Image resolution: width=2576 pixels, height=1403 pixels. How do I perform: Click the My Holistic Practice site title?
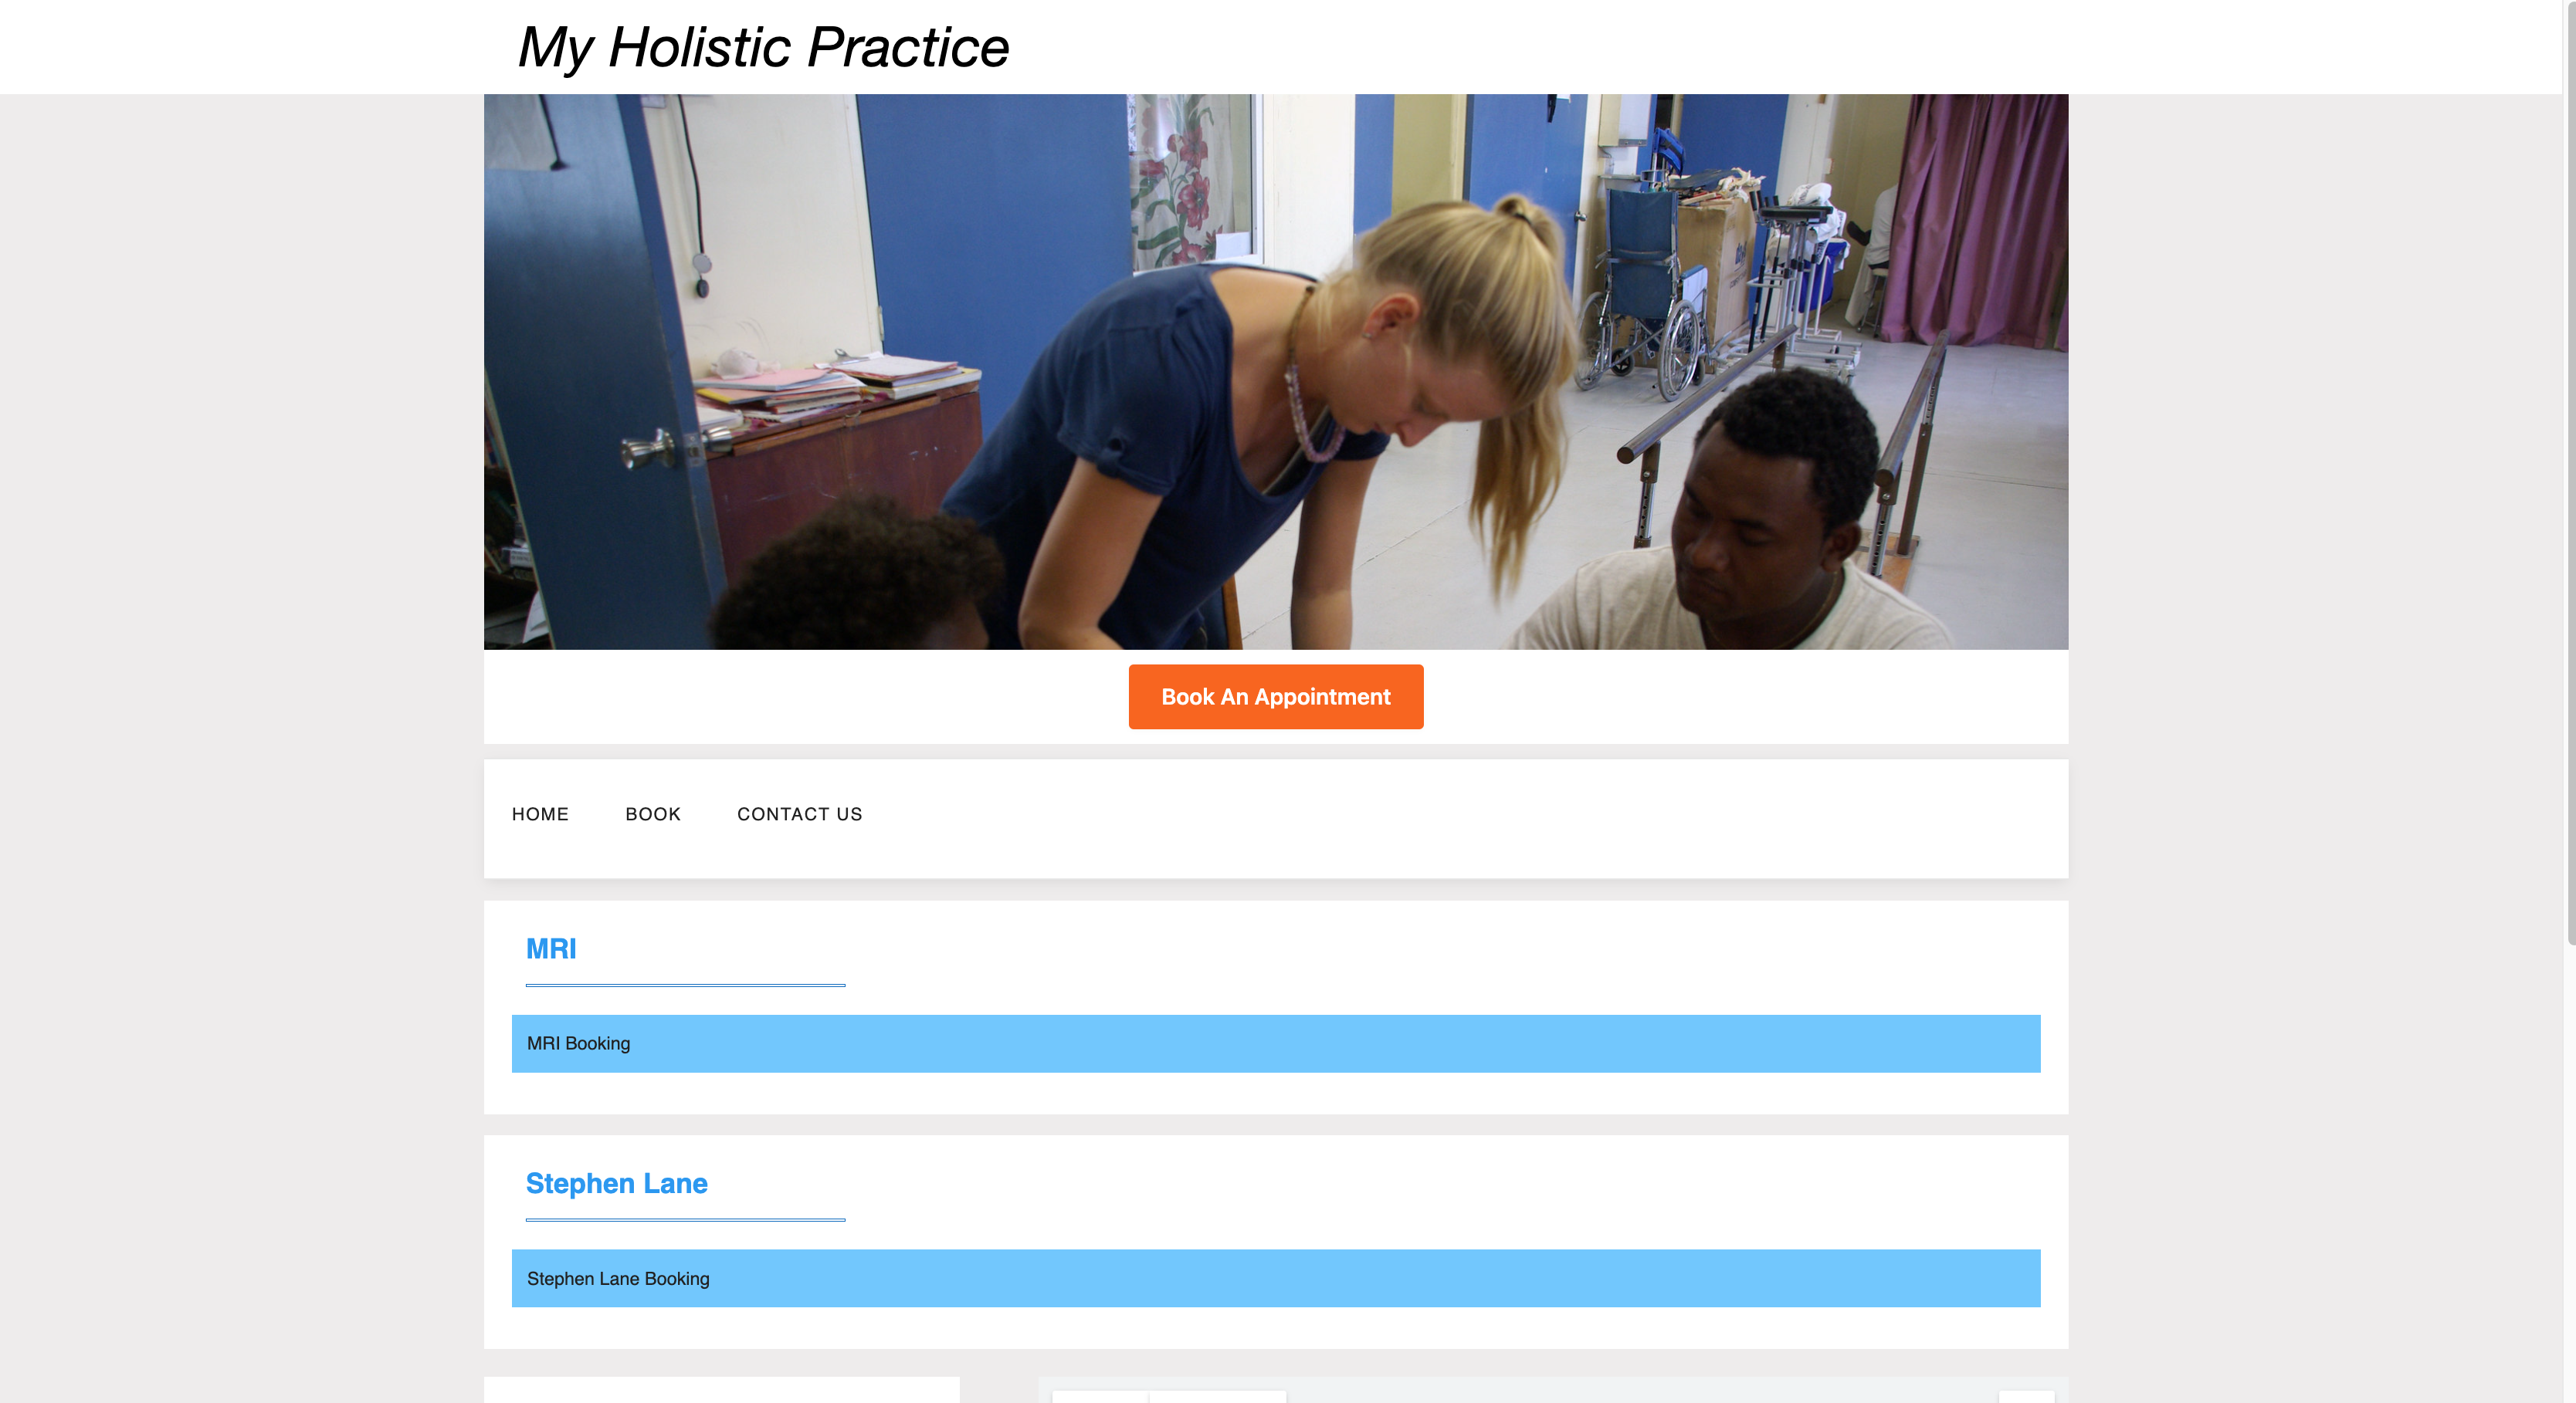[x=763, y=47]
